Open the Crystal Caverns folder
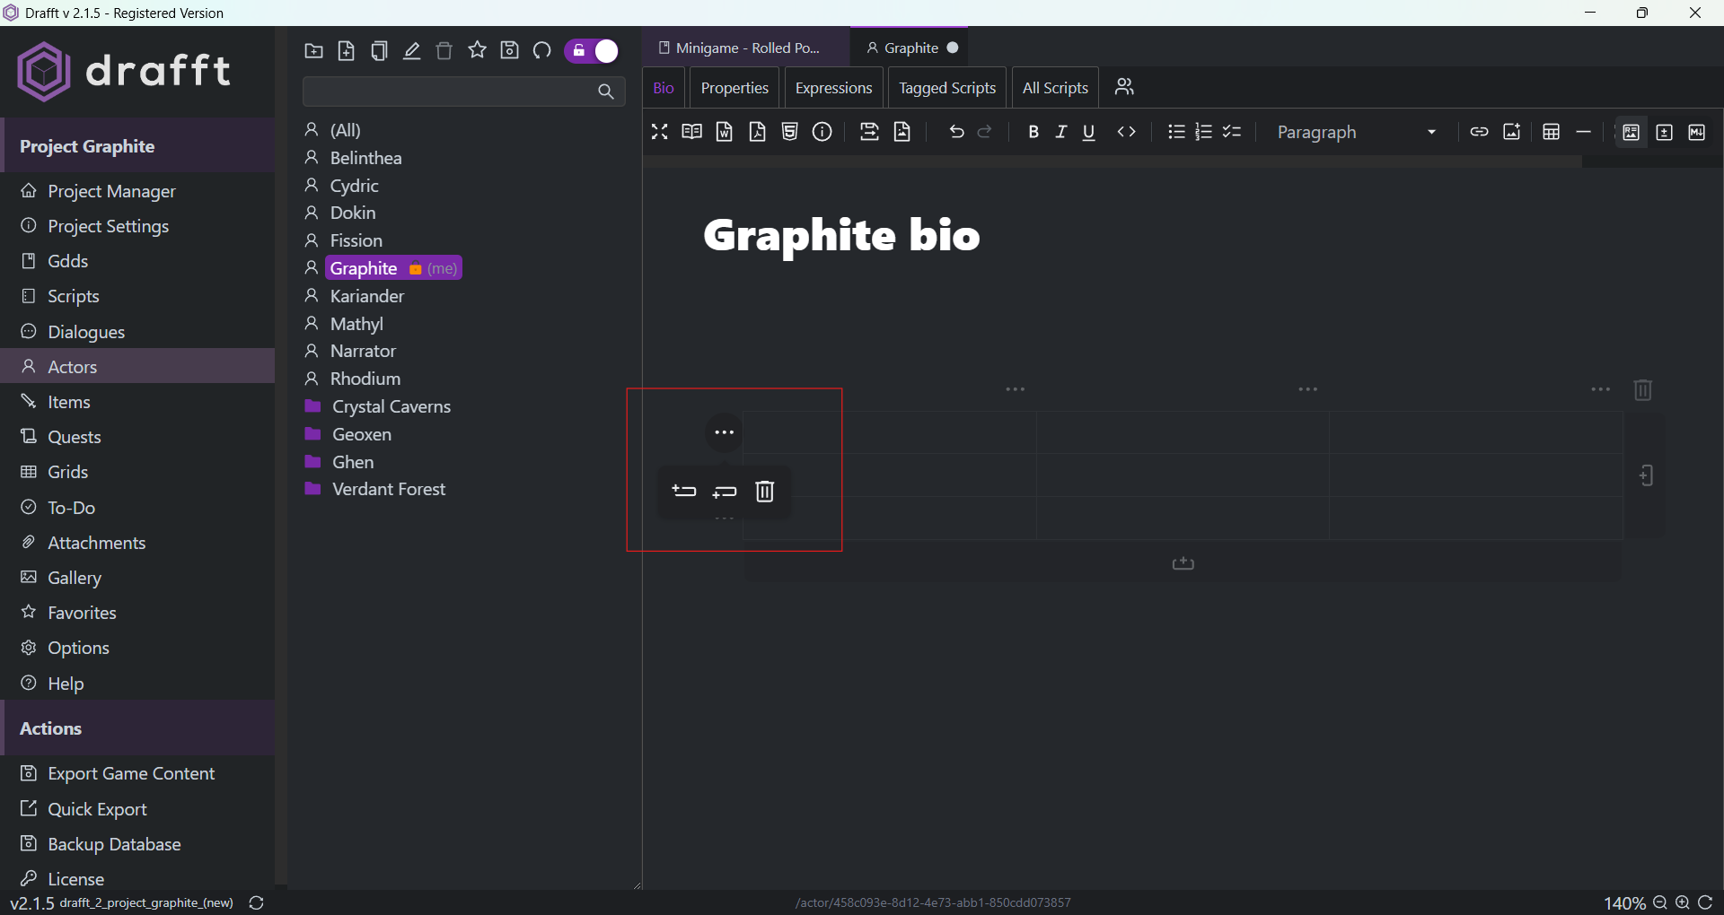 tap(391, 406)
